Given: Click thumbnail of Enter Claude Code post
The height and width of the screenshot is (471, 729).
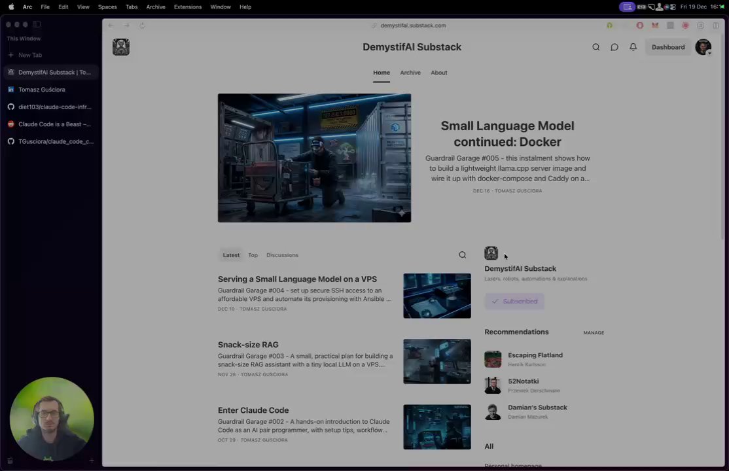Looking at the screenshot, I should tap(437, 427).
